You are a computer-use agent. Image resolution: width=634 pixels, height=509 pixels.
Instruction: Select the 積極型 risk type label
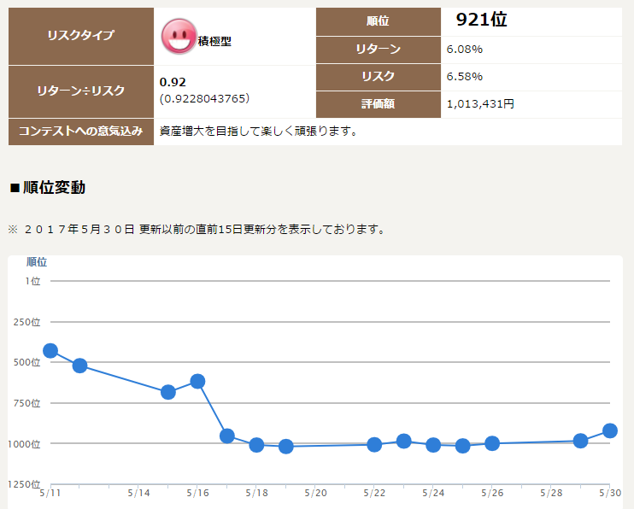(x=214, y=41)
